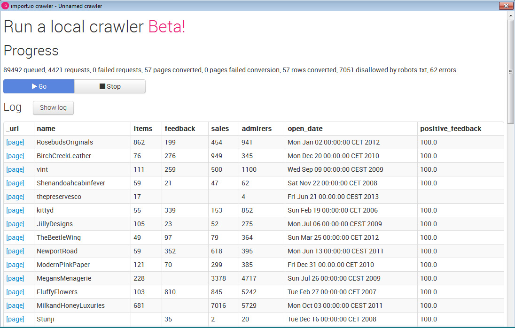Select the NewportRoad name cell
515x328 pixels.
tap(57, 251)
